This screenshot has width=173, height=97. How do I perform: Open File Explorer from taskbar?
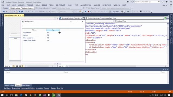pos(16,95)
